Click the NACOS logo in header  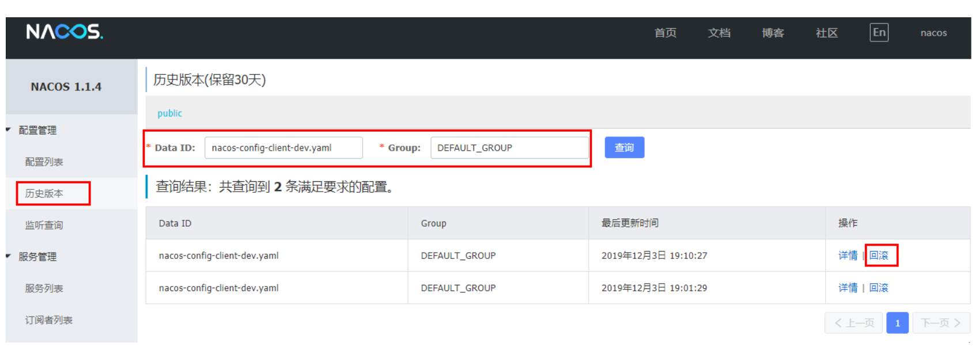(x=65, y=31)
